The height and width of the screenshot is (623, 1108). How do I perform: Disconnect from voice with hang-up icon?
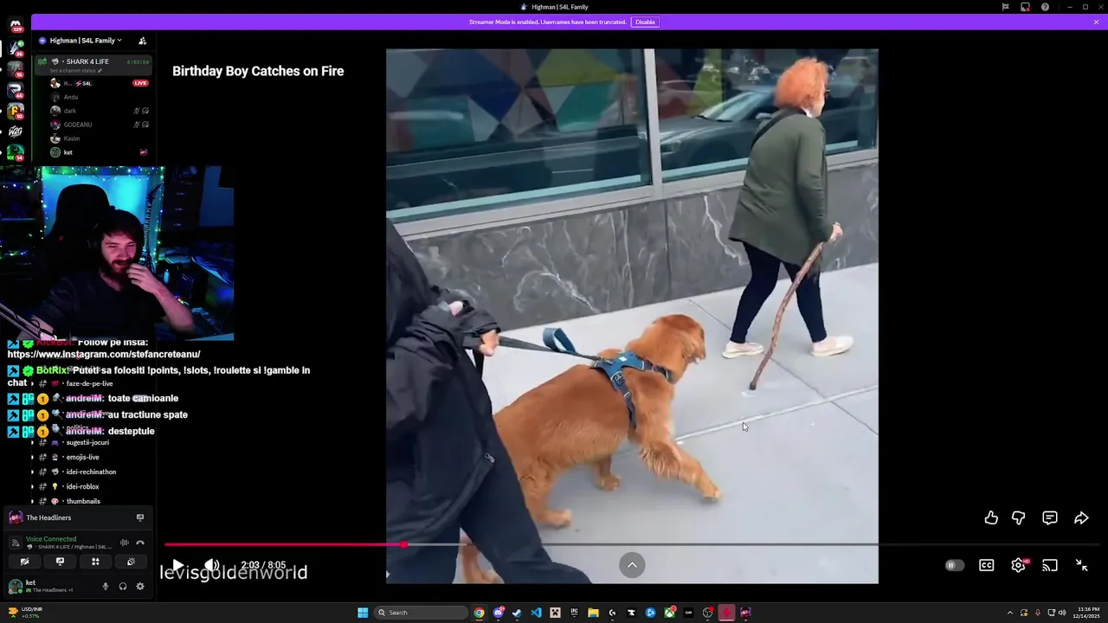140,543
